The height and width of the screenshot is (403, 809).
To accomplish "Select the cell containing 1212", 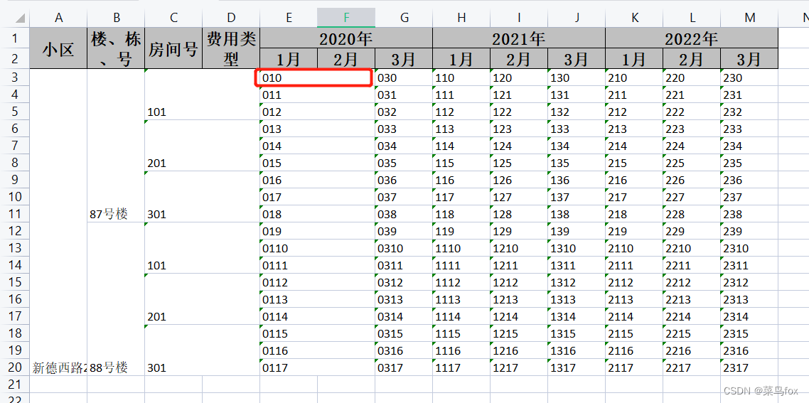I will pyautogui.click(x=518, y=281).
